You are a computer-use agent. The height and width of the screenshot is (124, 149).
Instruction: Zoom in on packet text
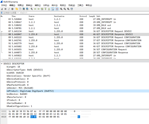coord(61,9)
